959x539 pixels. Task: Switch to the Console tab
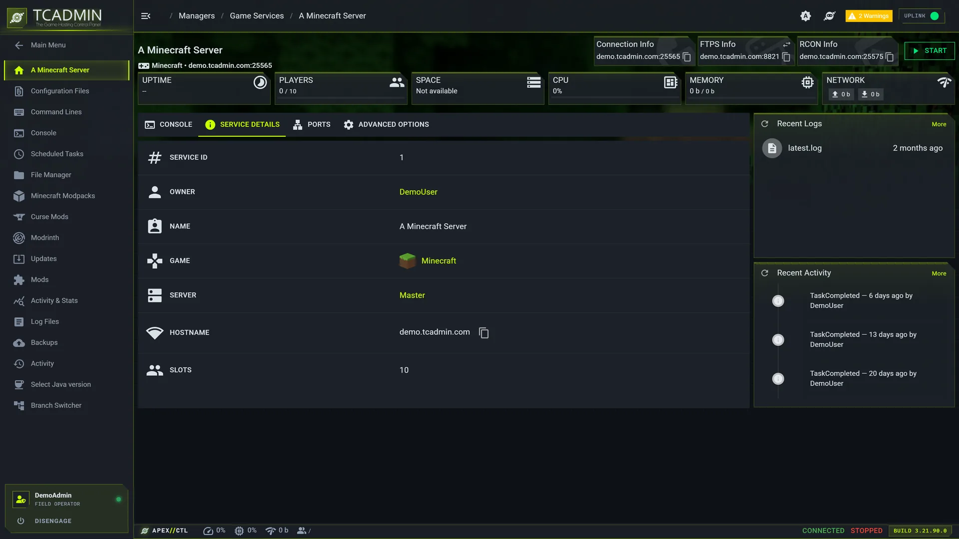168,125
